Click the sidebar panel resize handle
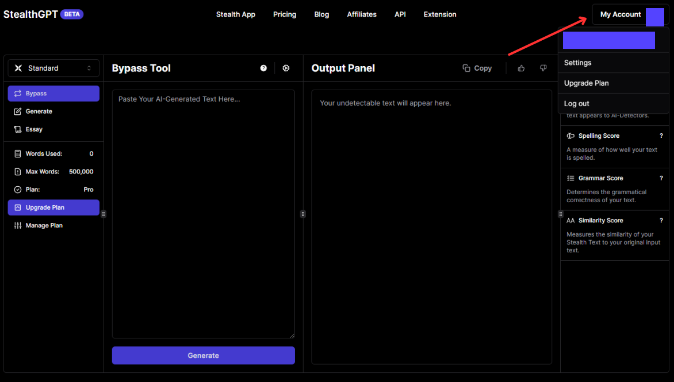 click(x=104, y=214)
